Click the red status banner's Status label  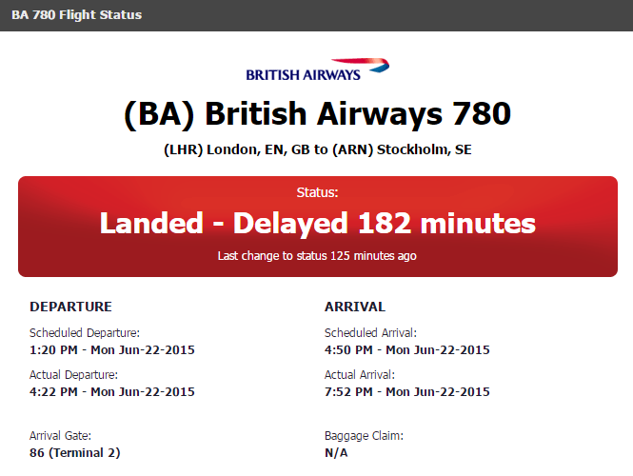pos(317,192)
